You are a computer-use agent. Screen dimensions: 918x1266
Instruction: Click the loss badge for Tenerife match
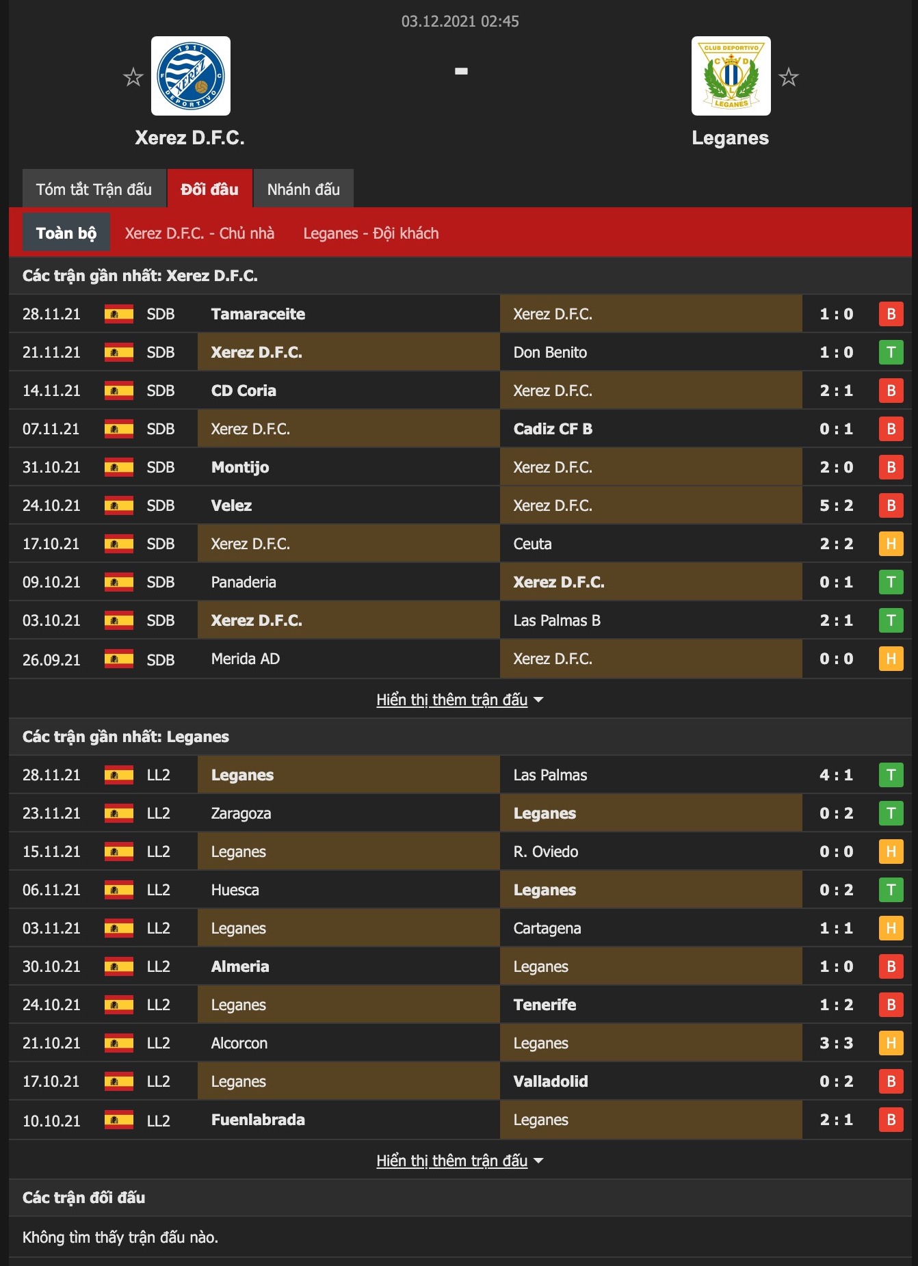[891, 1005]
